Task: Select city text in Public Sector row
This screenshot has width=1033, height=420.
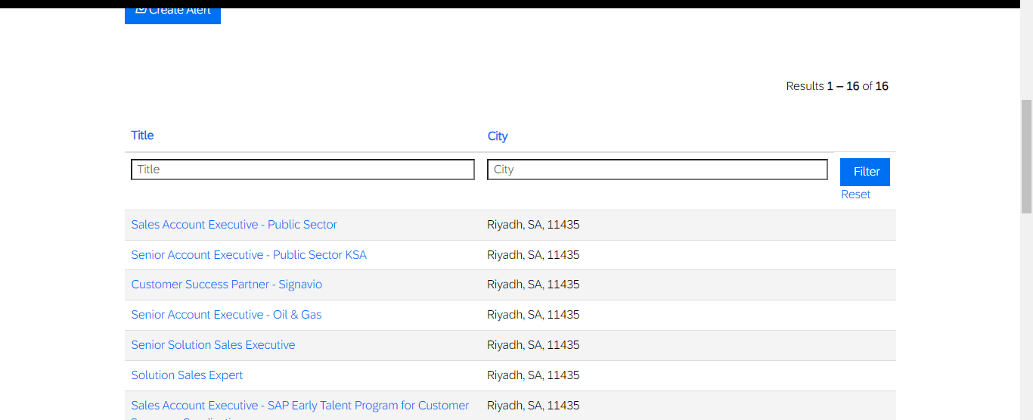Action: (x=533, y=225)
